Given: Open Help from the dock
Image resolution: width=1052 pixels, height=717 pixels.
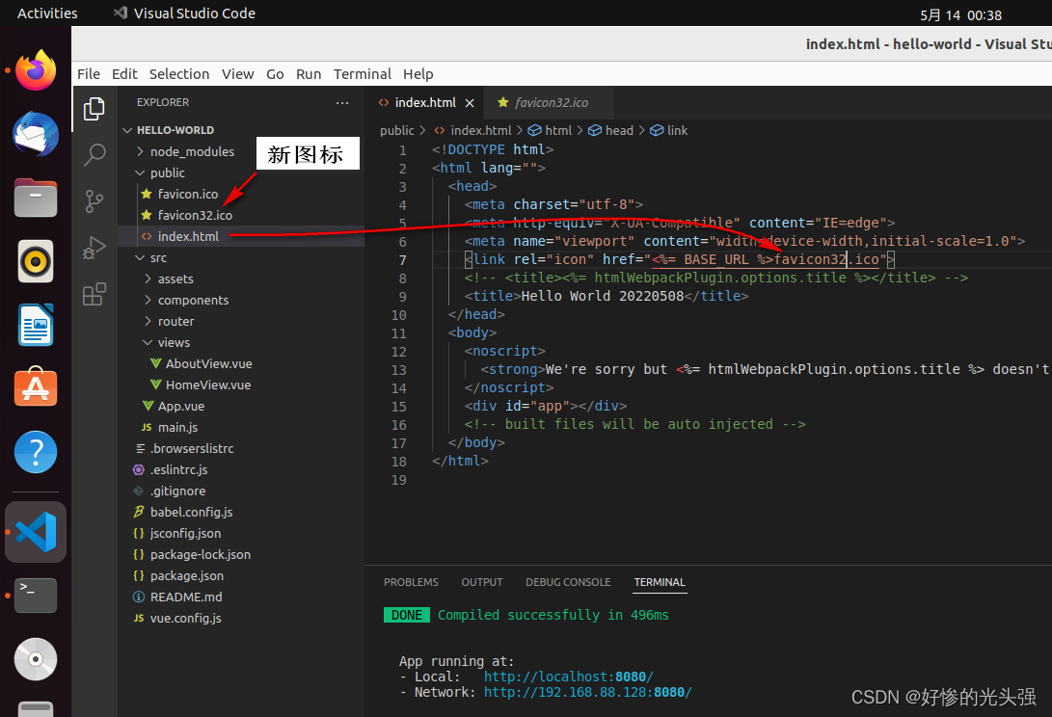Looking at the screenshot, I should pos(36,451).
